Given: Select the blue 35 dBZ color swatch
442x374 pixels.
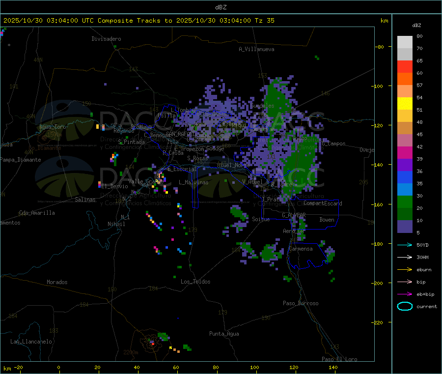Looking at the screenshot, I should pos(405,177).
